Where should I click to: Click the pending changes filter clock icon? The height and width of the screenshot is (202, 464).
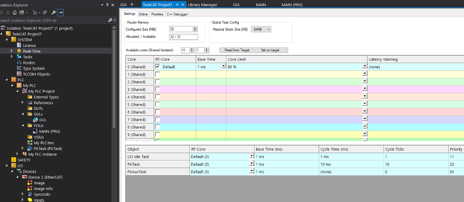35,13
